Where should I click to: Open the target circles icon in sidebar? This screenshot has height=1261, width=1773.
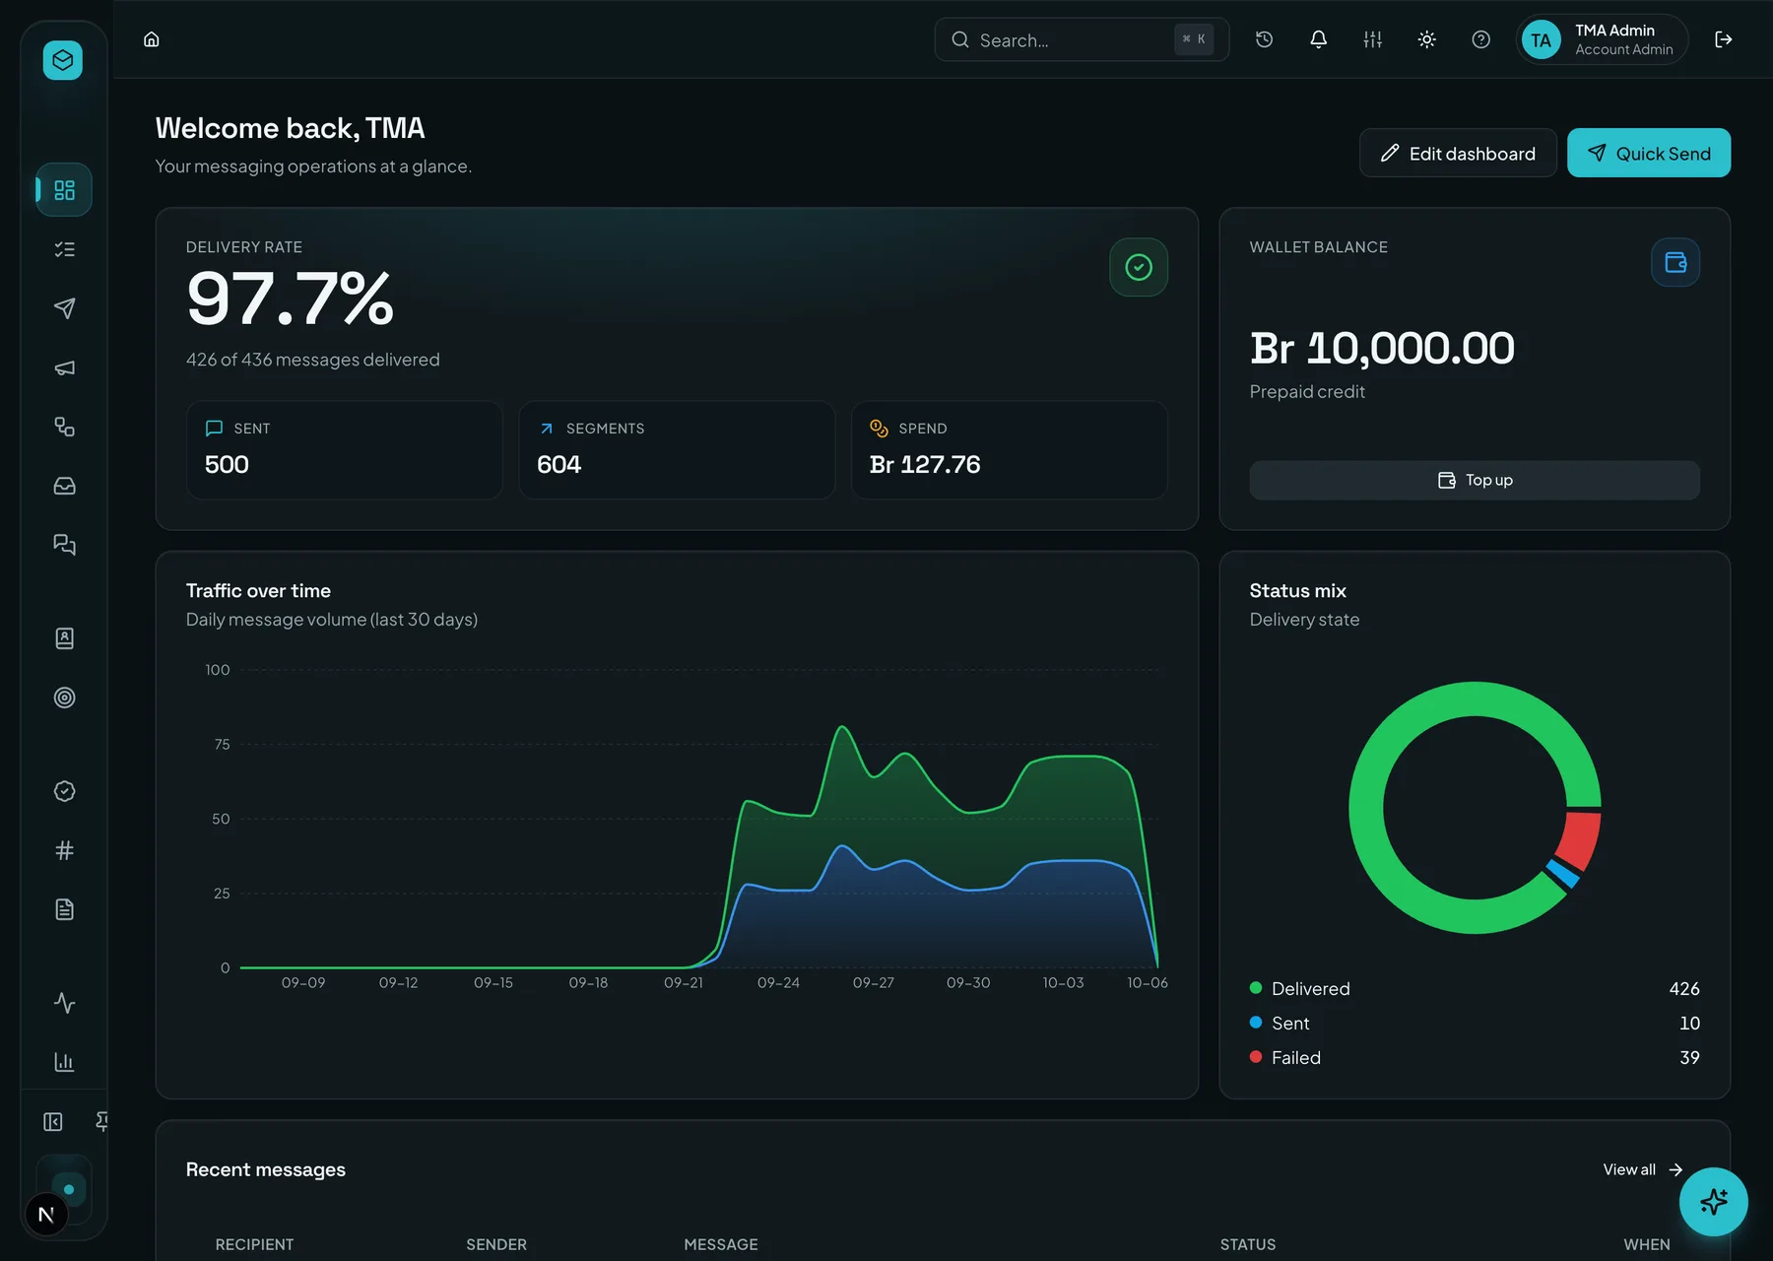coord(64,697)
